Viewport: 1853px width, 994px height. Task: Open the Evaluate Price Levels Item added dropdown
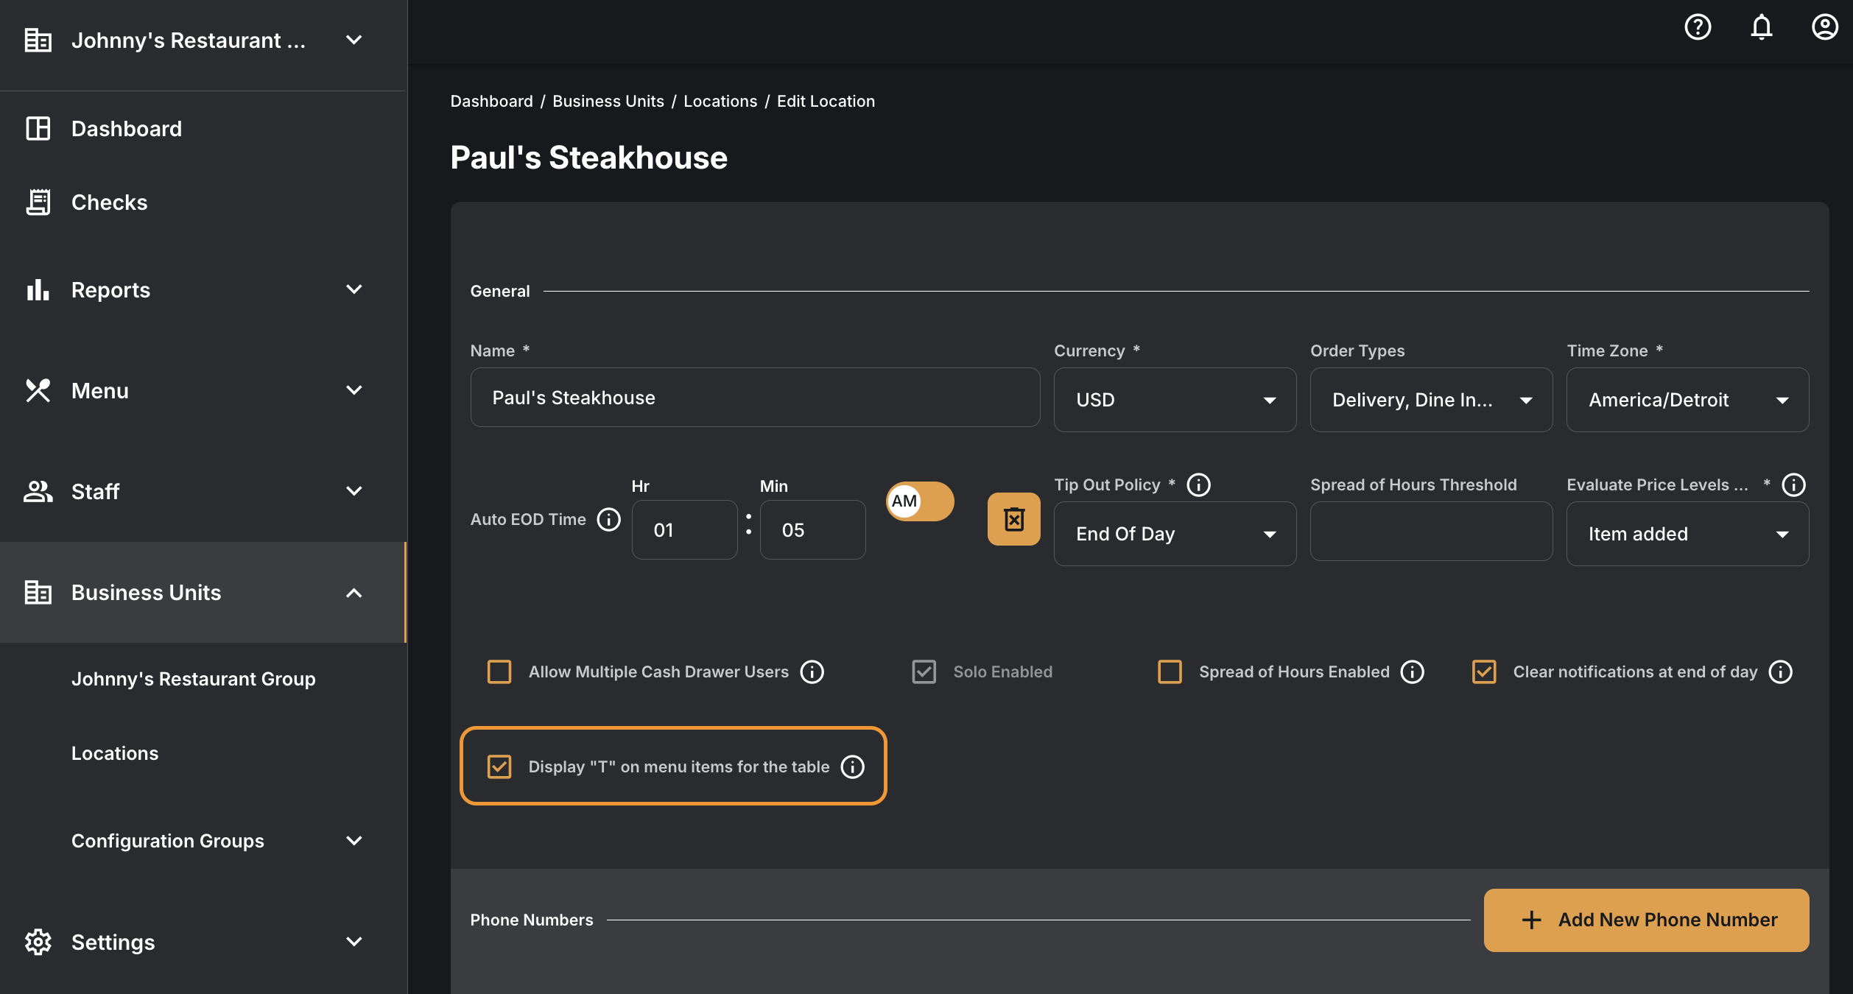tap(1687, 534)
